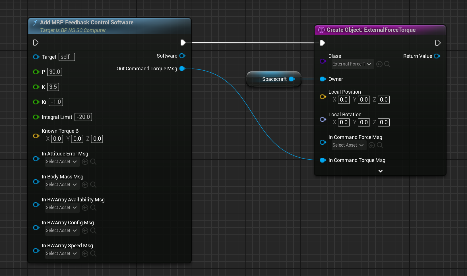Click the Local Position X value field
Image resolution: width=467 pixels, height=276 pixels.
click(344, 100)
